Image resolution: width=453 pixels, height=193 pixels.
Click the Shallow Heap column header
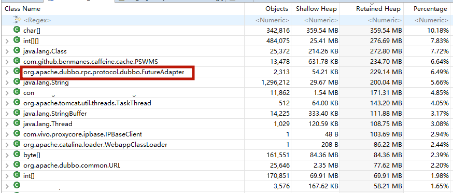click(316, 9)
